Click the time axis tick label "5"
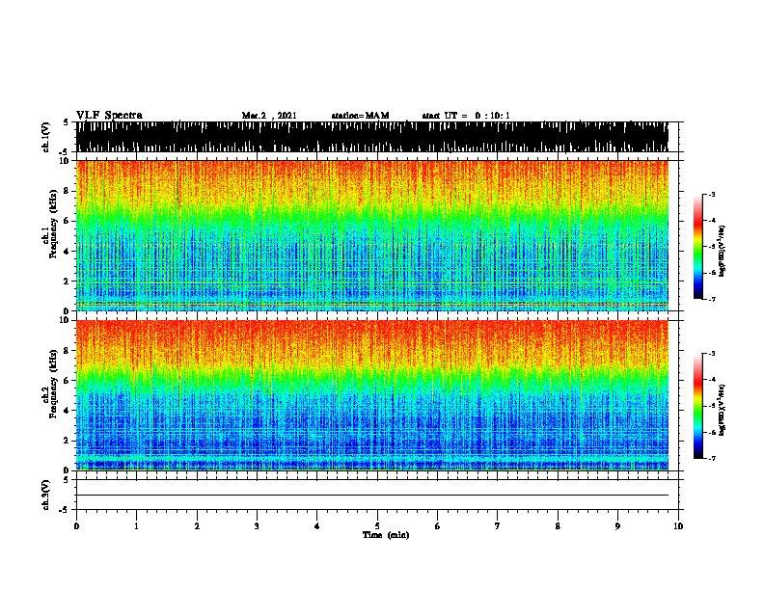This screenshot has width=764, height=590. coord(377,526)
